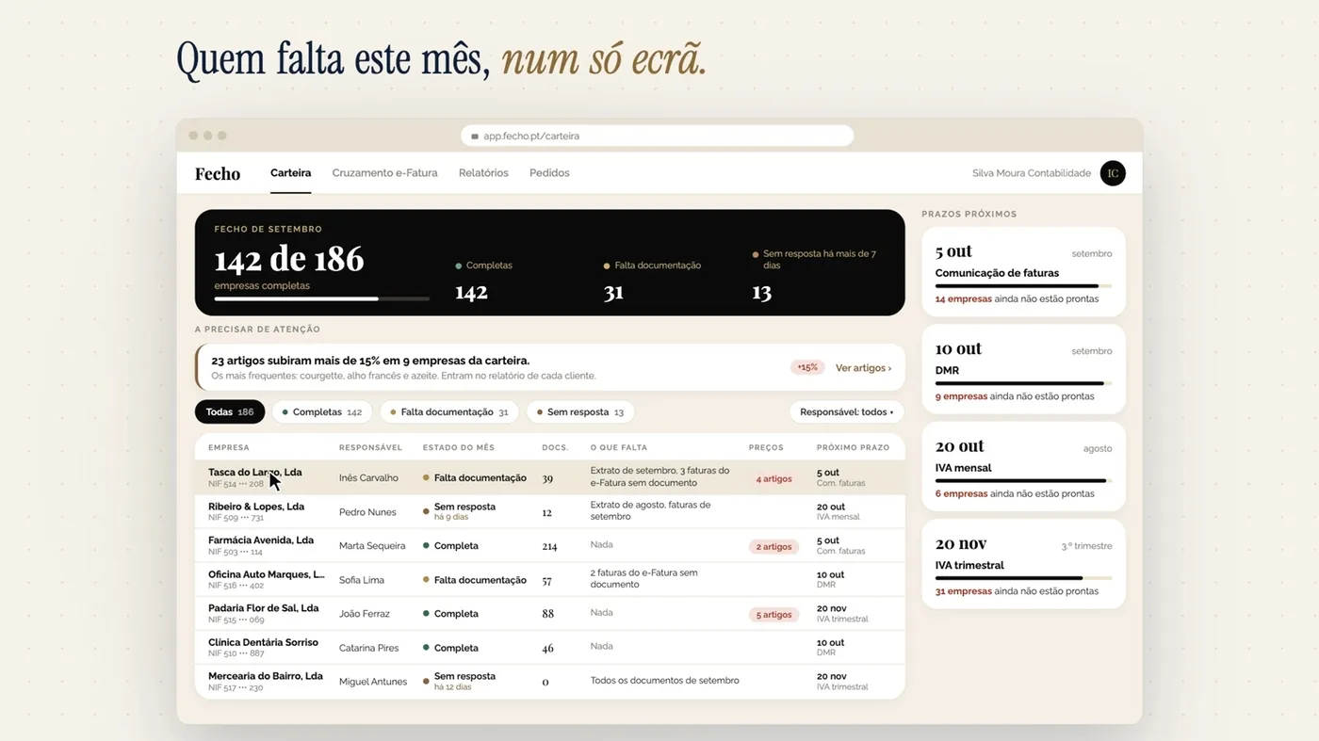
Task: Click the Ver artigos link
Action: 863,368
